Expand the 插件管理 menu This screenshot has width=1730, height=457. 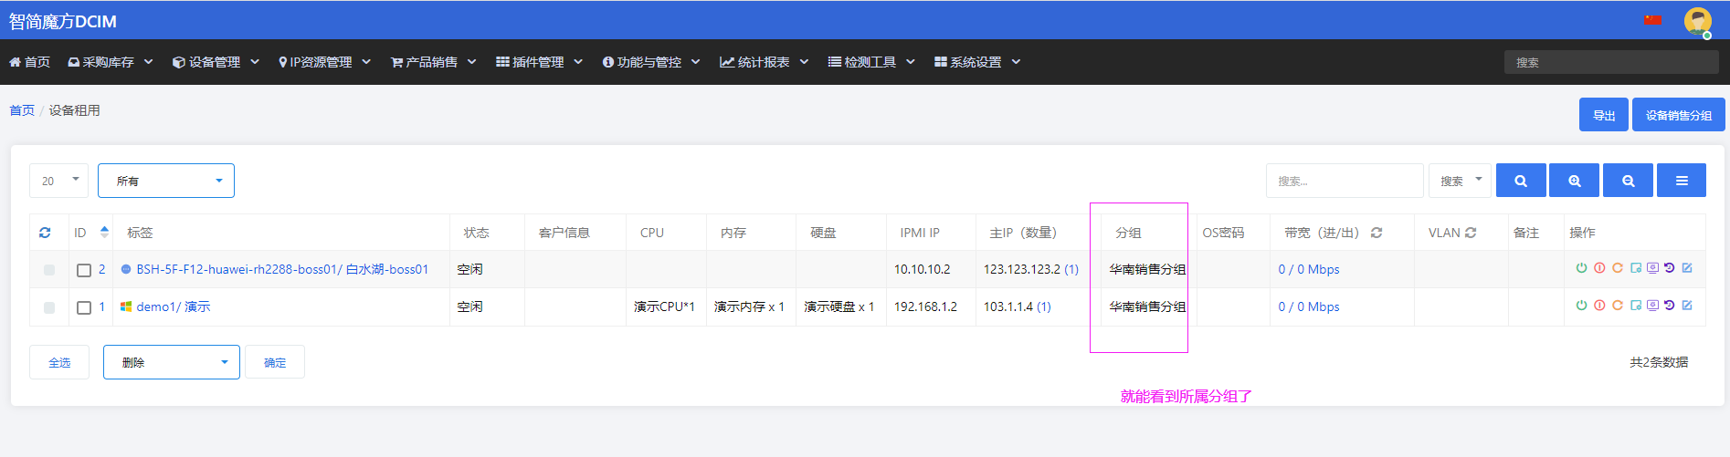(539, 62)
